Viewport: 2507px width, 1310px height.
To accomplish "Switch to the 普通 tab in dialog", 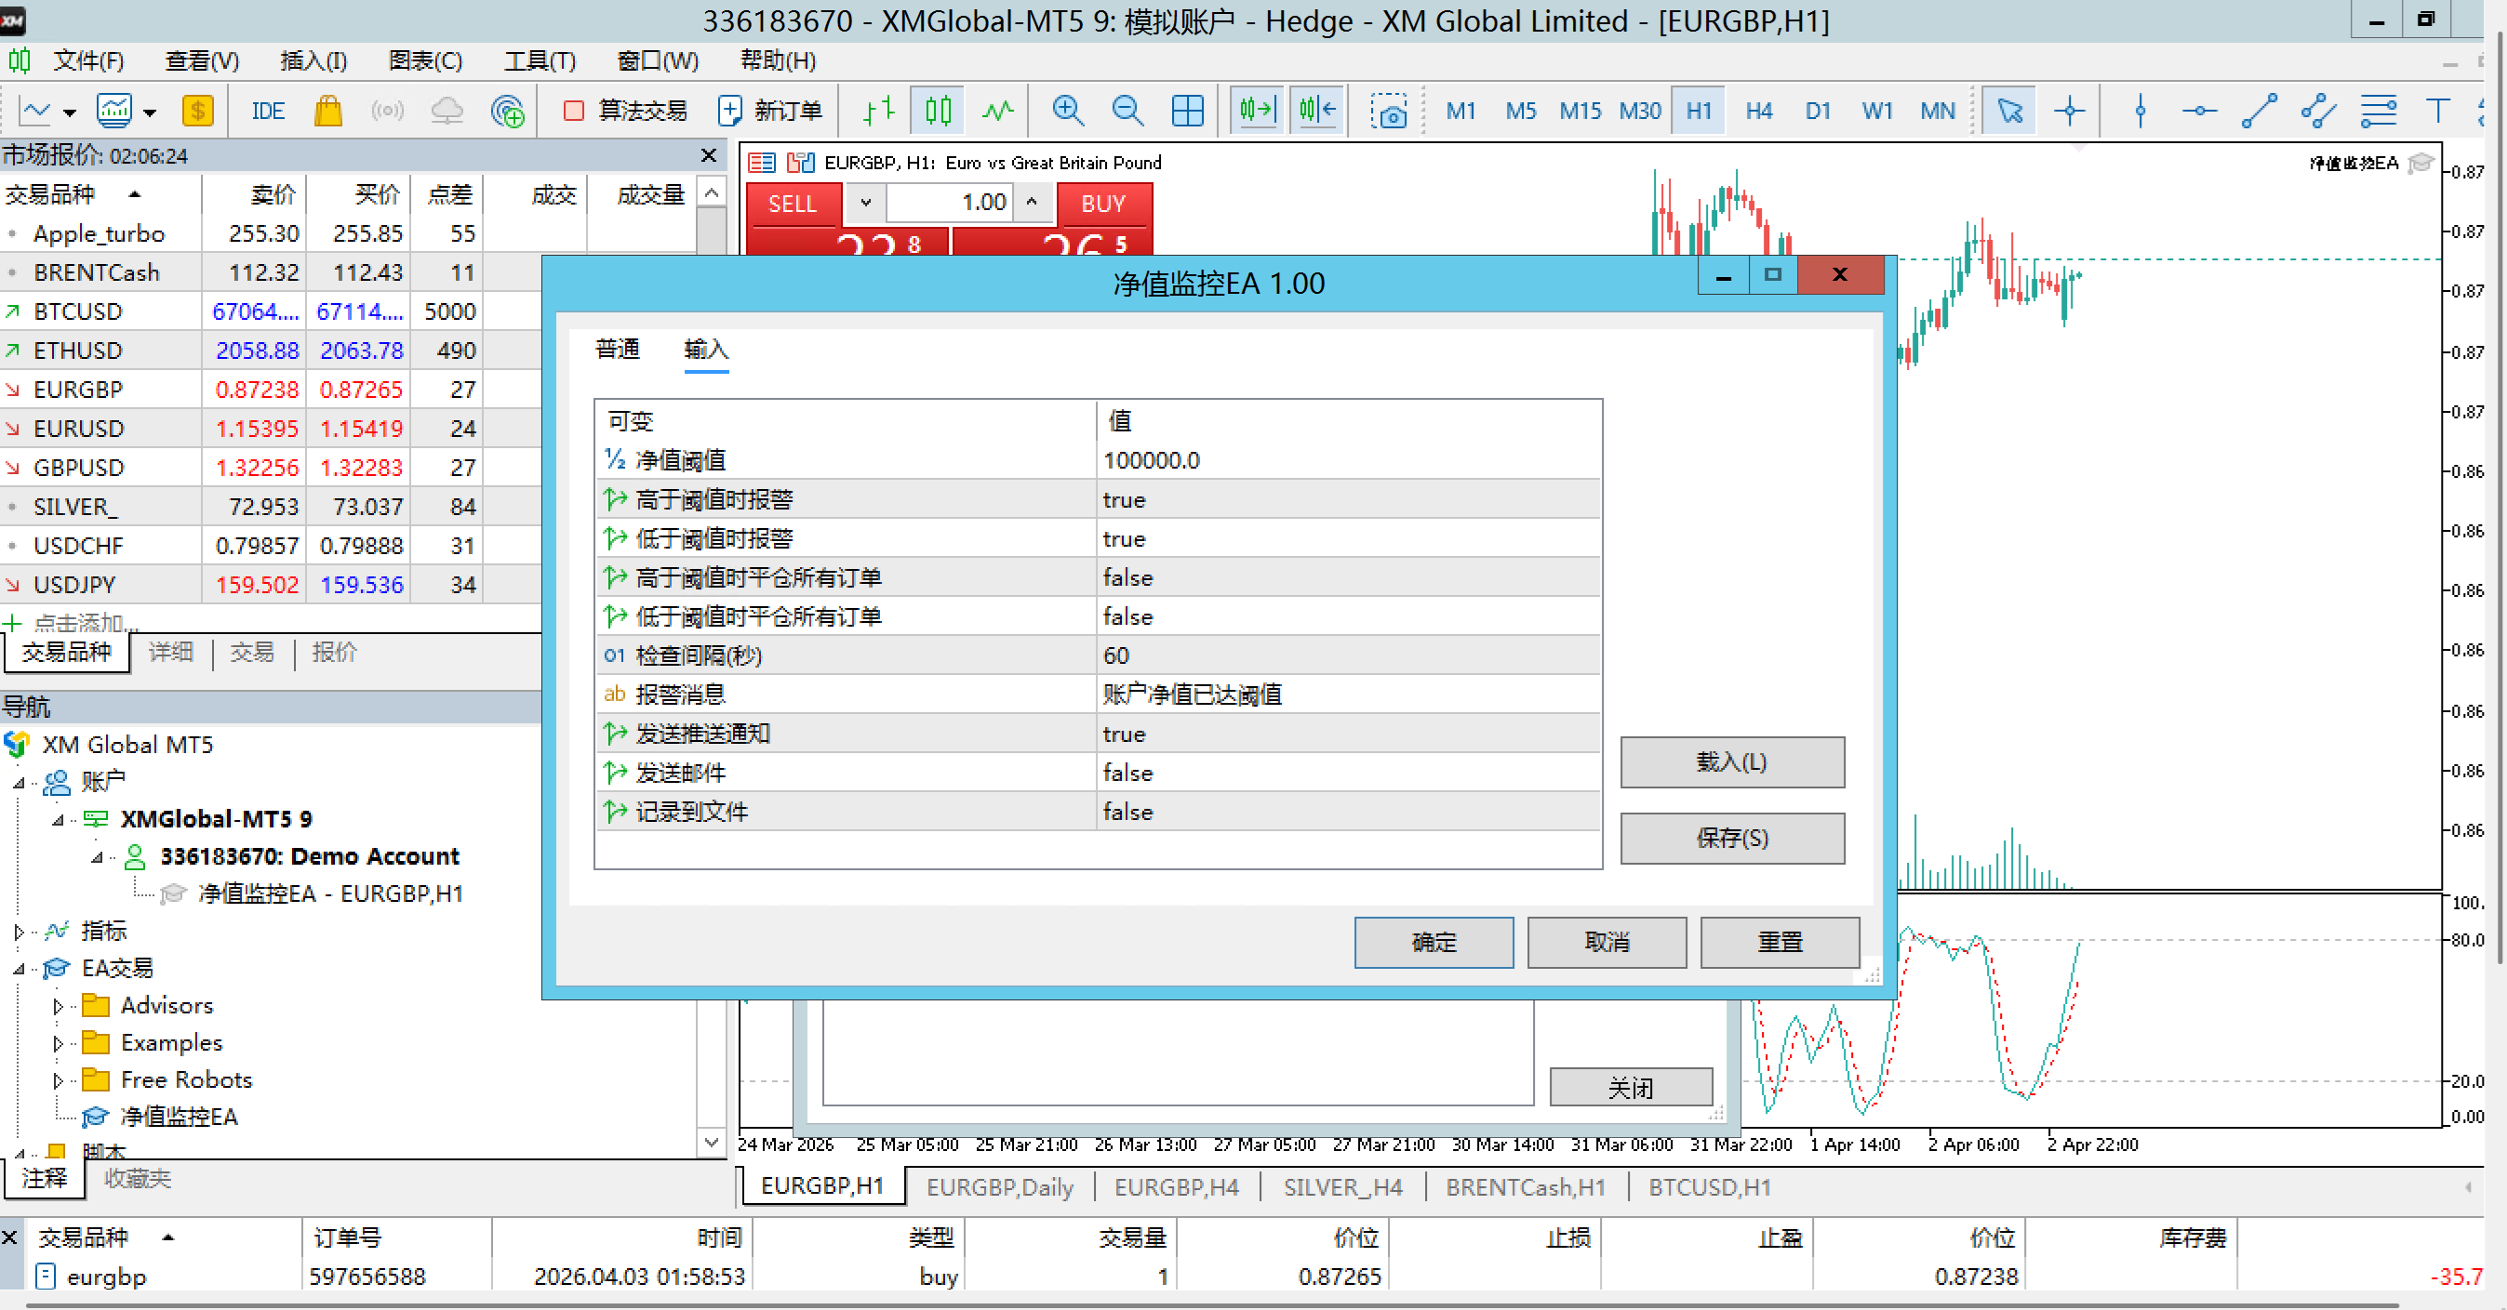I will tap(617, 350).
